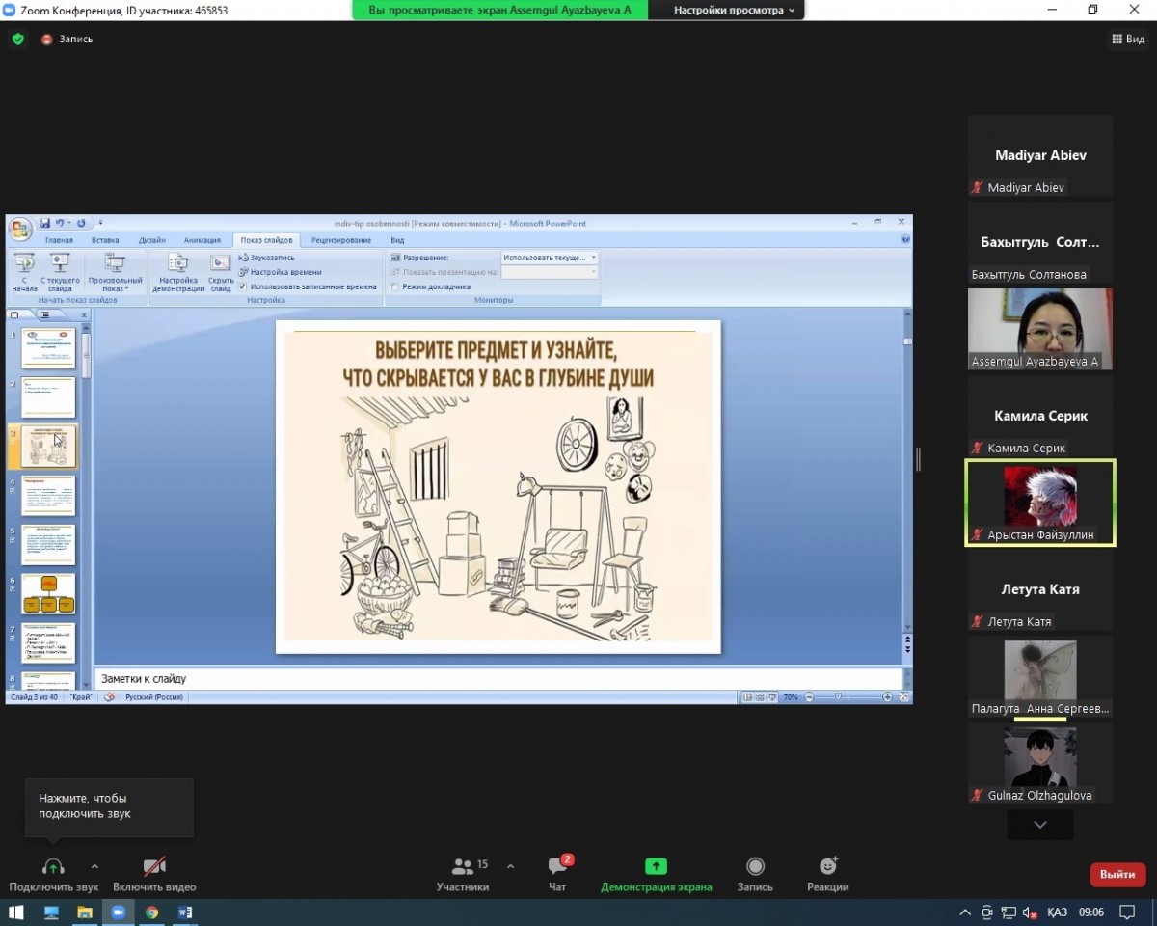Screen dimensions: 1157x926
Task: Open Word from the Windows taskbar
Action: tap(185, 912)
